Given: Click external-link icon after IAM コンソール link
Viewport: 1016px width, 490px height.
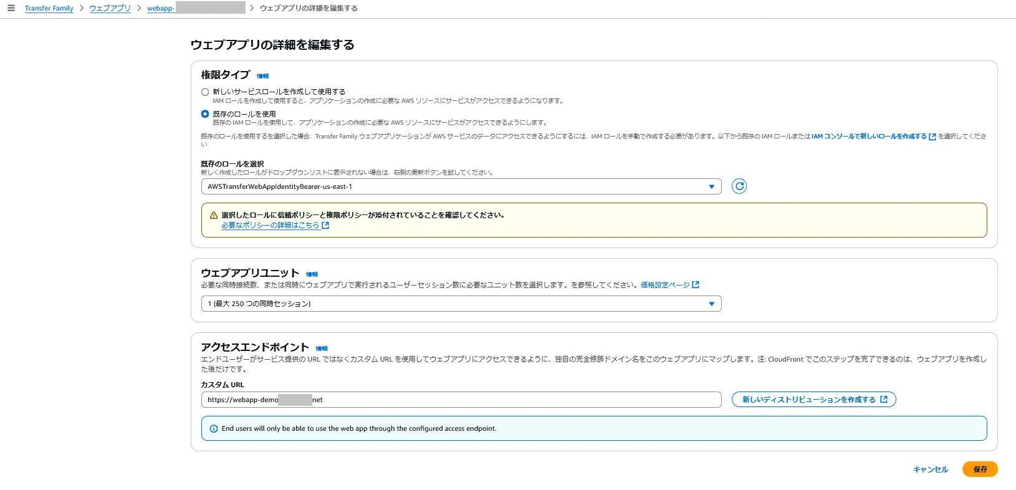Looking at the screenshot, I should [x=932, y=137].
